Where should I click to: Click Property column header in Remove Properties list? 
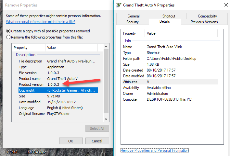tap(29, 48)
